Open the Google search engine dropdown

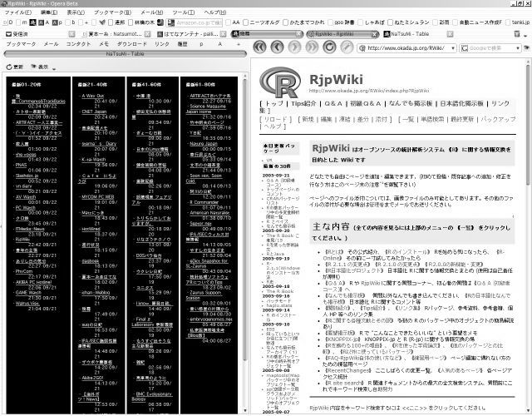pyautogui.click(x=518, y=48)
